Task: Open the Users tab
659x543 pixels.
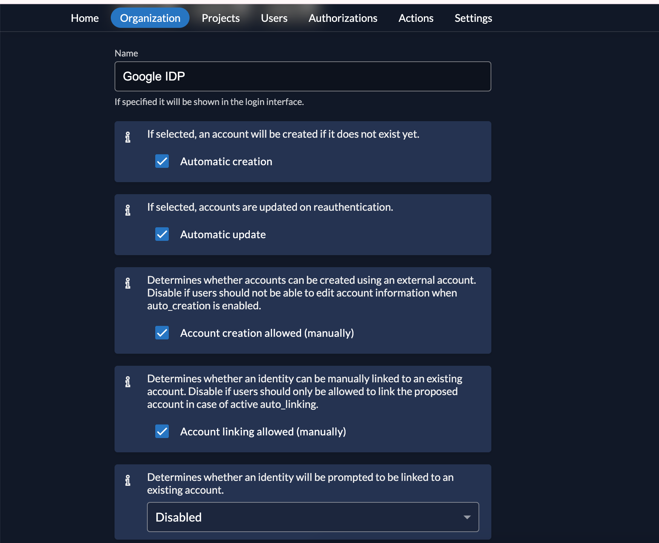Action: pos(274,18)
